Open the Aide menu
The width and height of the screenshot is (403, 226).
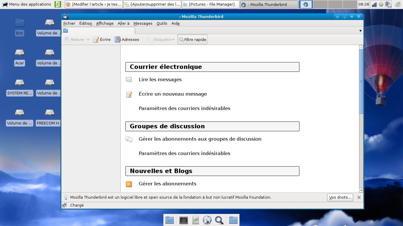click(x=175, y=23)
